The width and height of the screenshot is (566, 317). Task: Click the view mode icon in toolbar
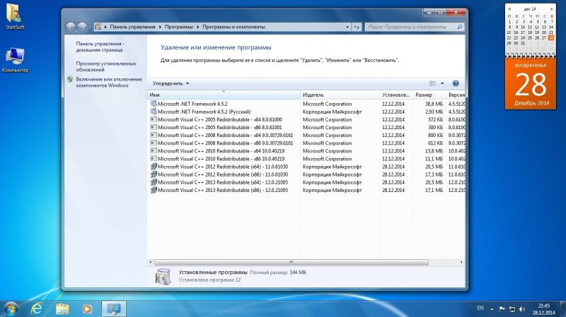[432, 83]
